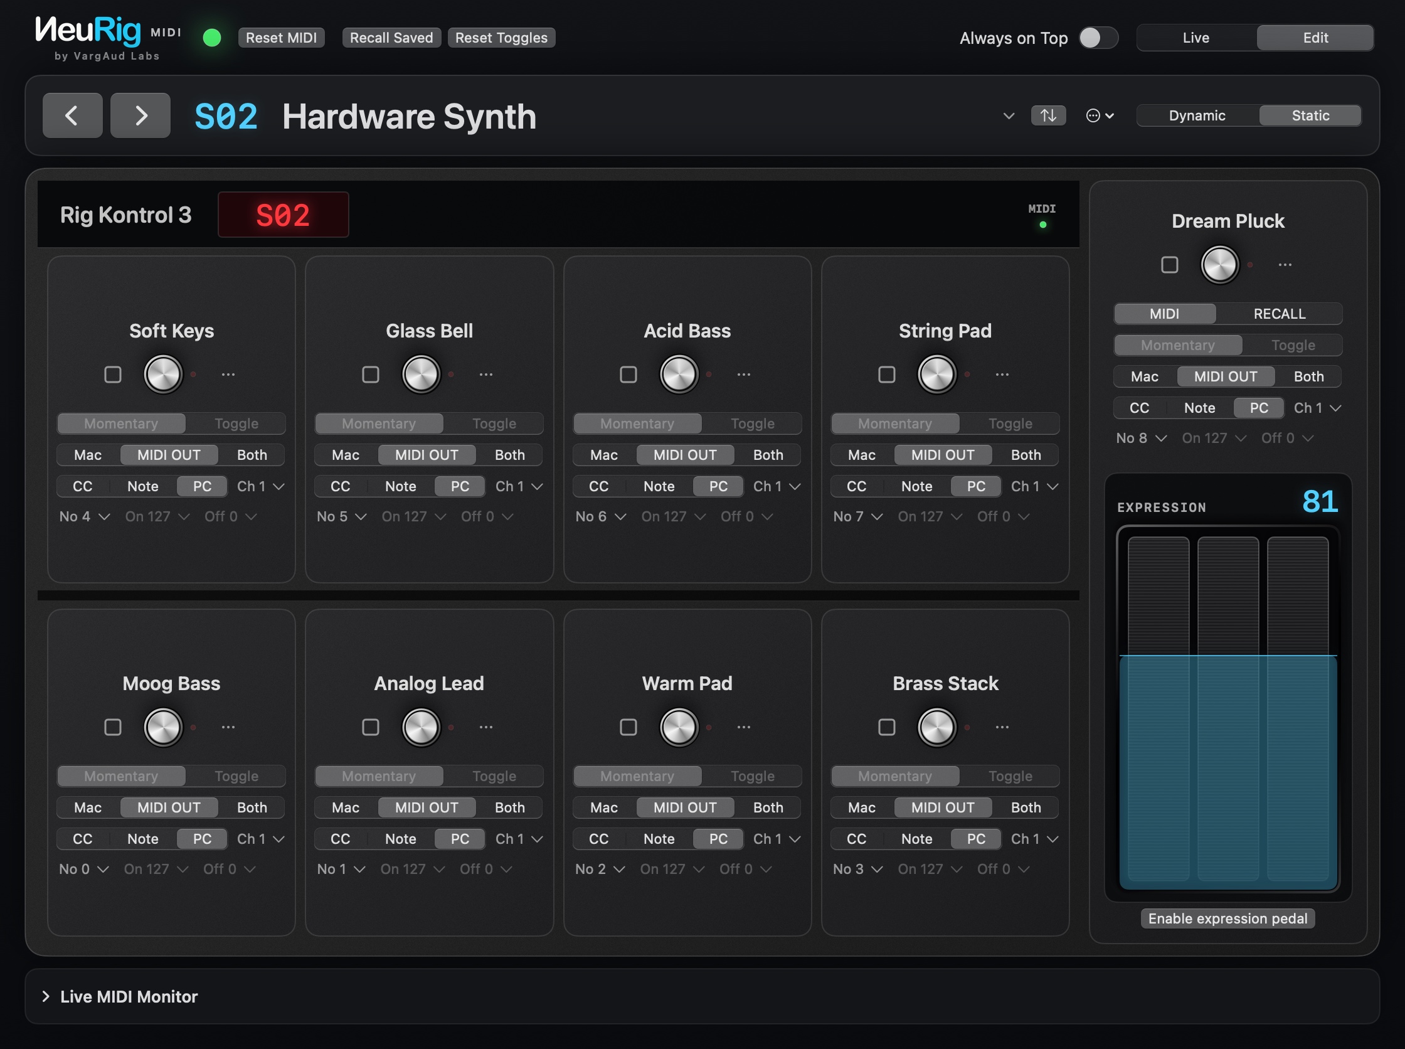1405x1049 pixels.
Task: Check the Soft Keys checkbox
Action: point(113,375)
